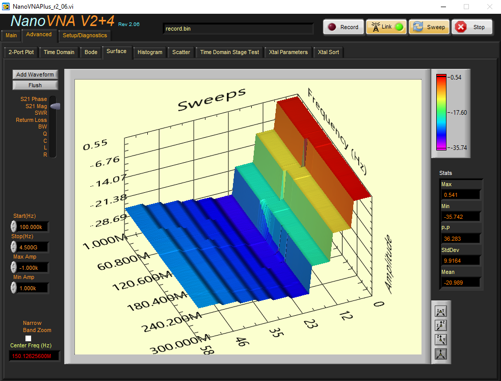Click the parameter selector slider knob
Viewport: 501px width, 381px height.
coord(55,106)
